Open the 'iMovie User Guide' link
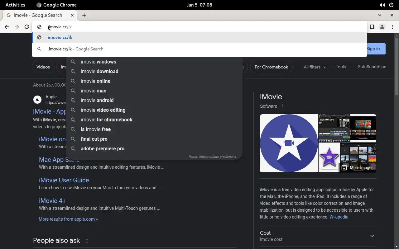This screenshot has width=399, height=249. pos(64,180)
